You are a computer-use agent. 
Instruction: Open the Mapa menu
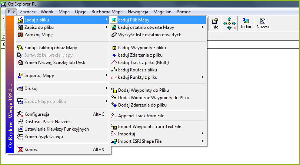(64, 12)
